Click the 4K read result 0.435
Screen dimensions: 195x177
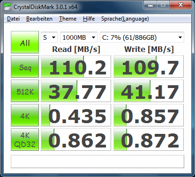pos(76,115)
